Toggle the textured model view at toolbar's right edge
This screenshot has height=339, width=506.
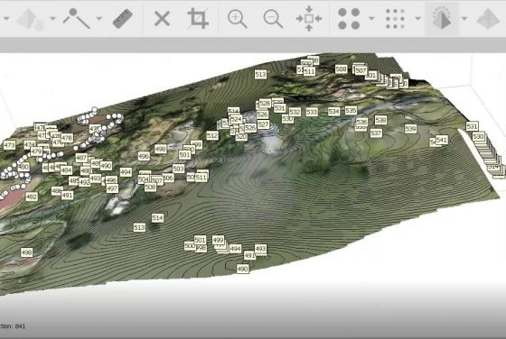pyautogui.click(x=488, y=19)
